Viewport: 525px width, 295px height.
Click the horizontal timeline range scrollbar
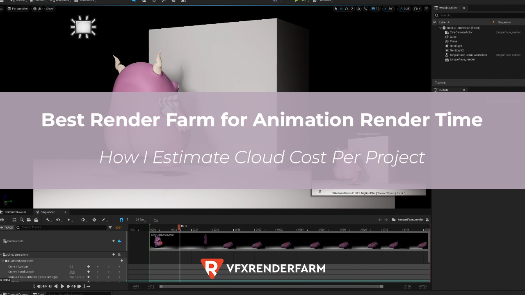271,286
